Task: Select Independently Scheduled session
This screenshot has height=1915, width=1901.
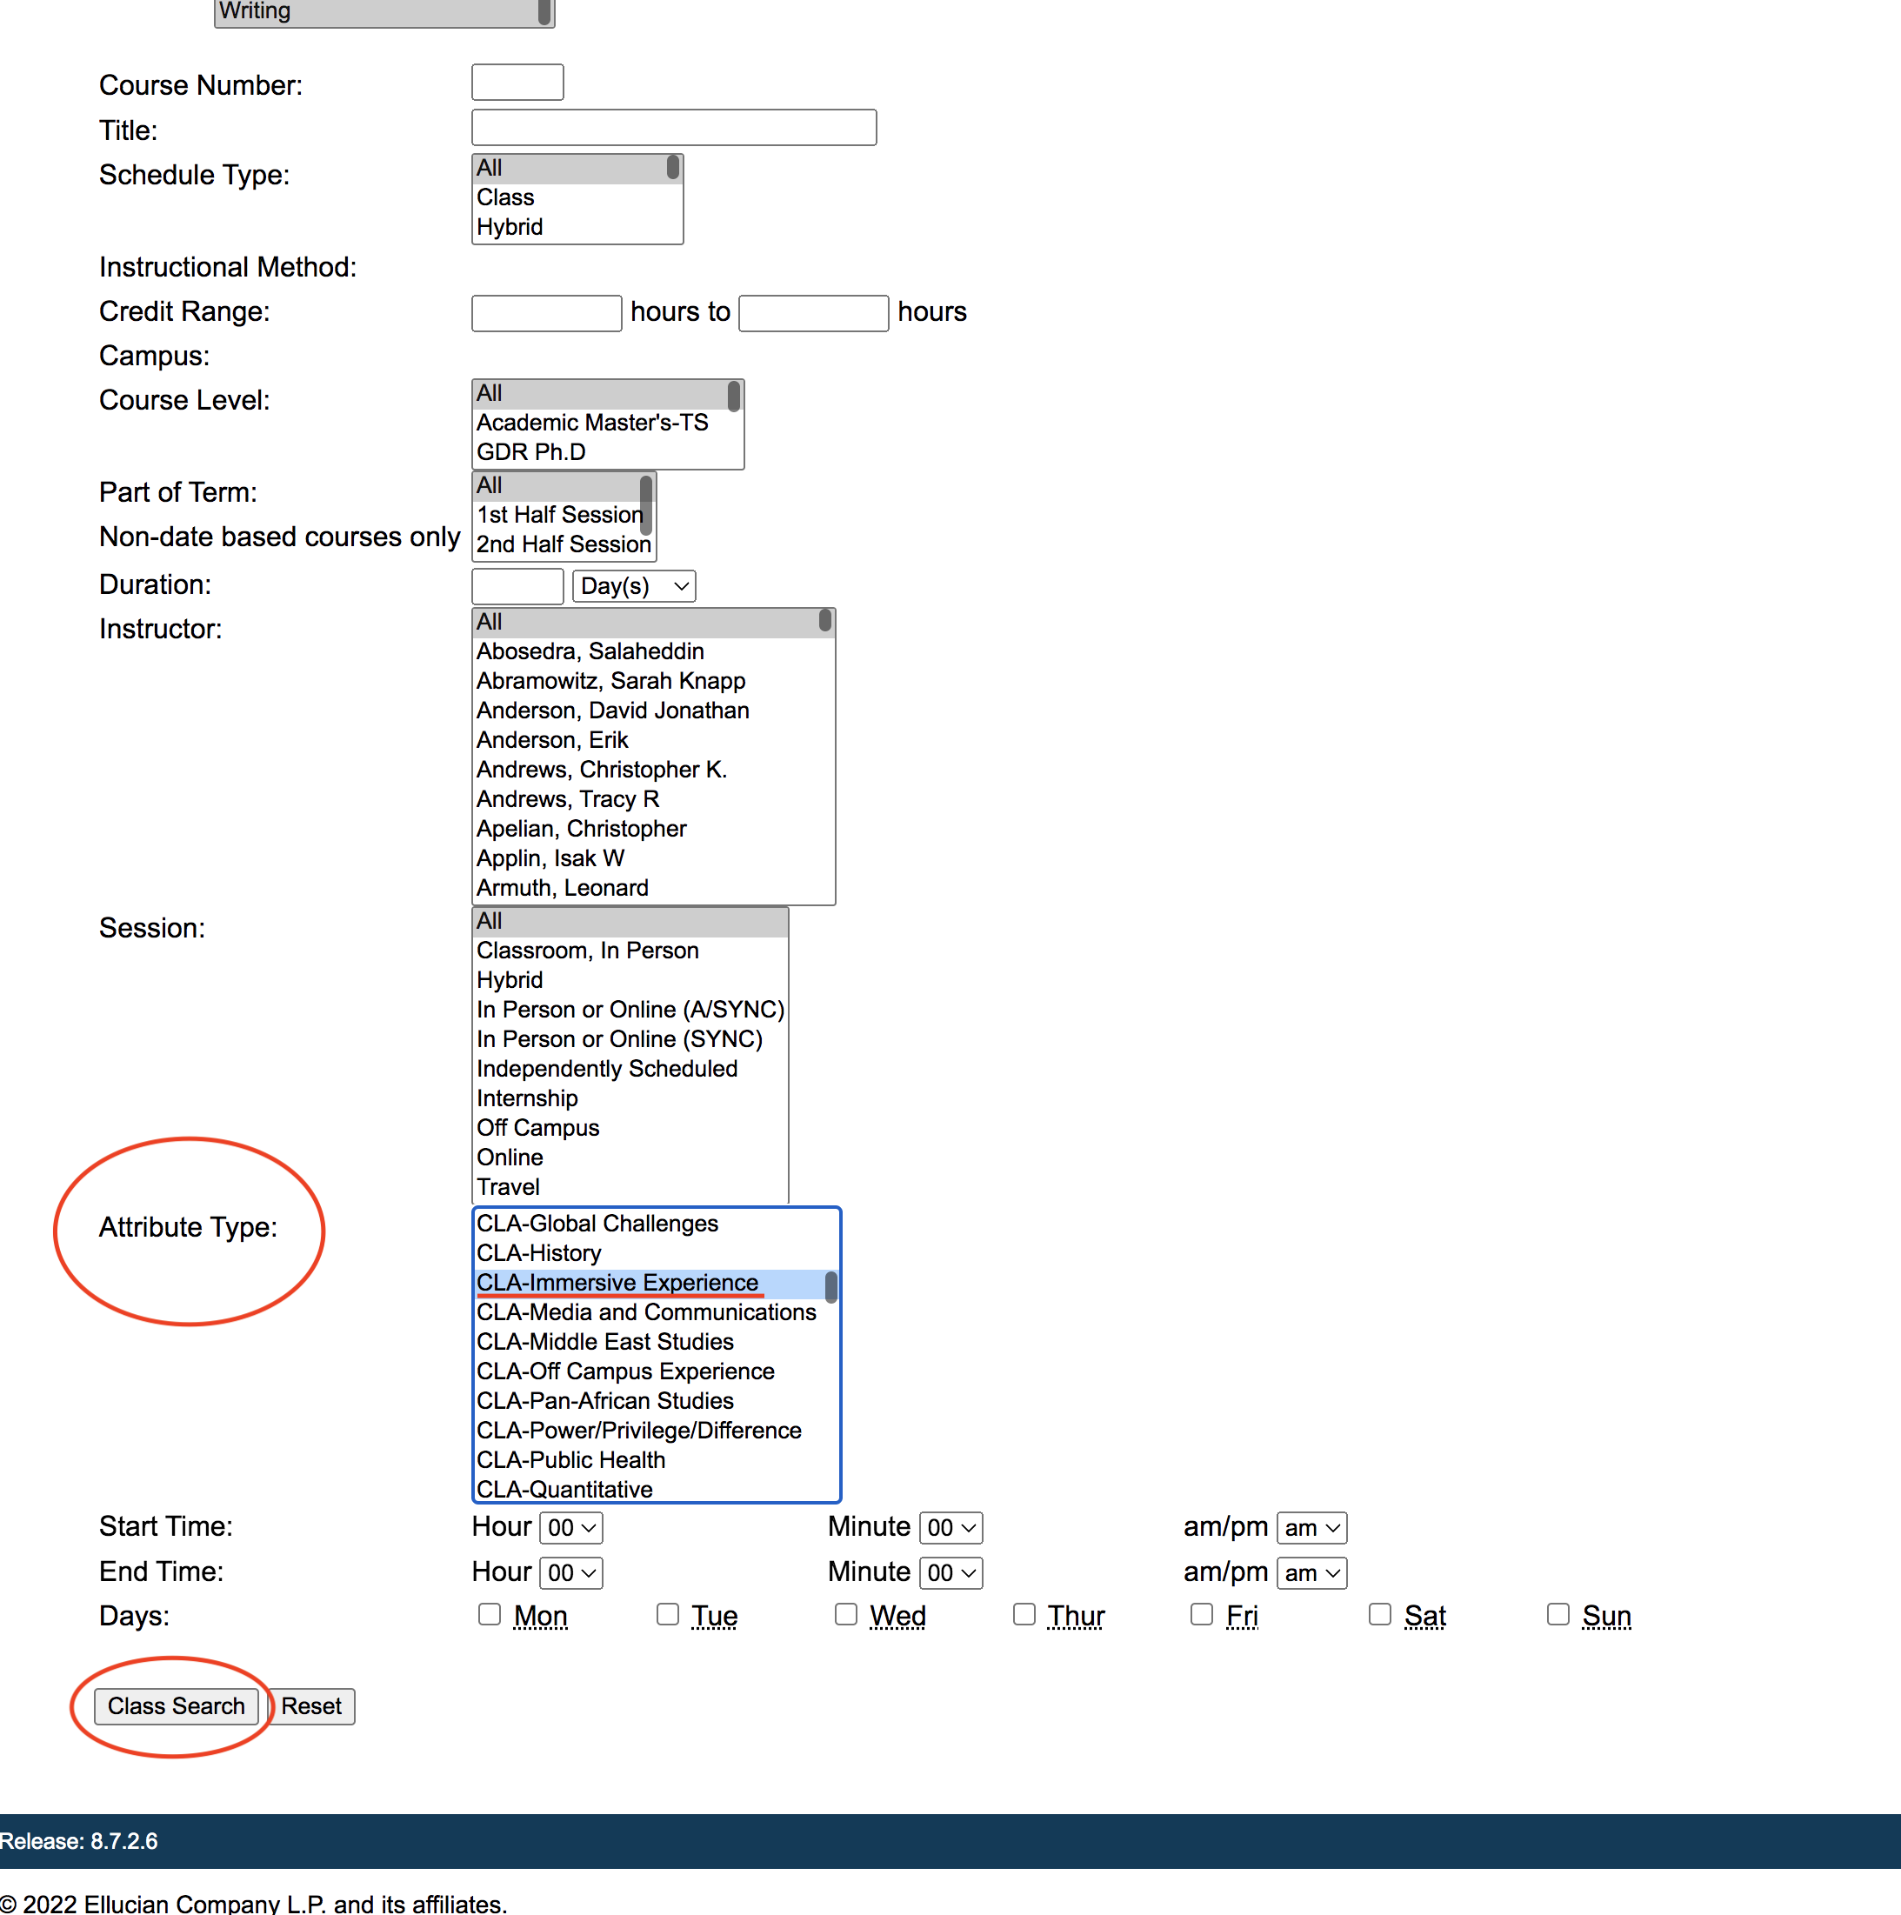Action: 630,1070
